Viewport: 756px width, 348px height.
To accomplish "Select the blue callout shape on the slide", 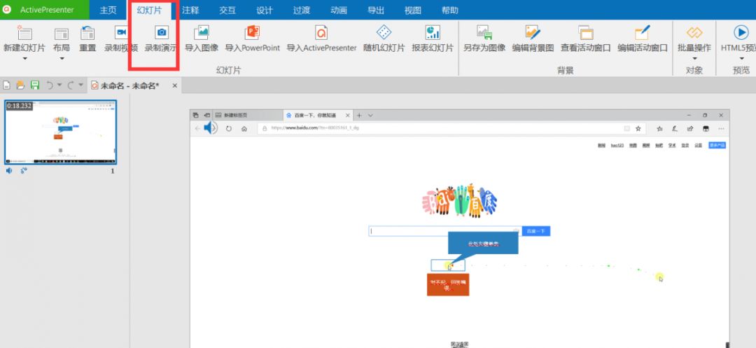I will point(483,244).
